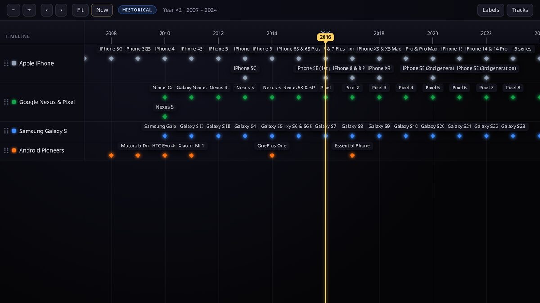This screenshot has width=540, height=303.
Task: Jump to Now on the timeline
Action: [102, 10]
